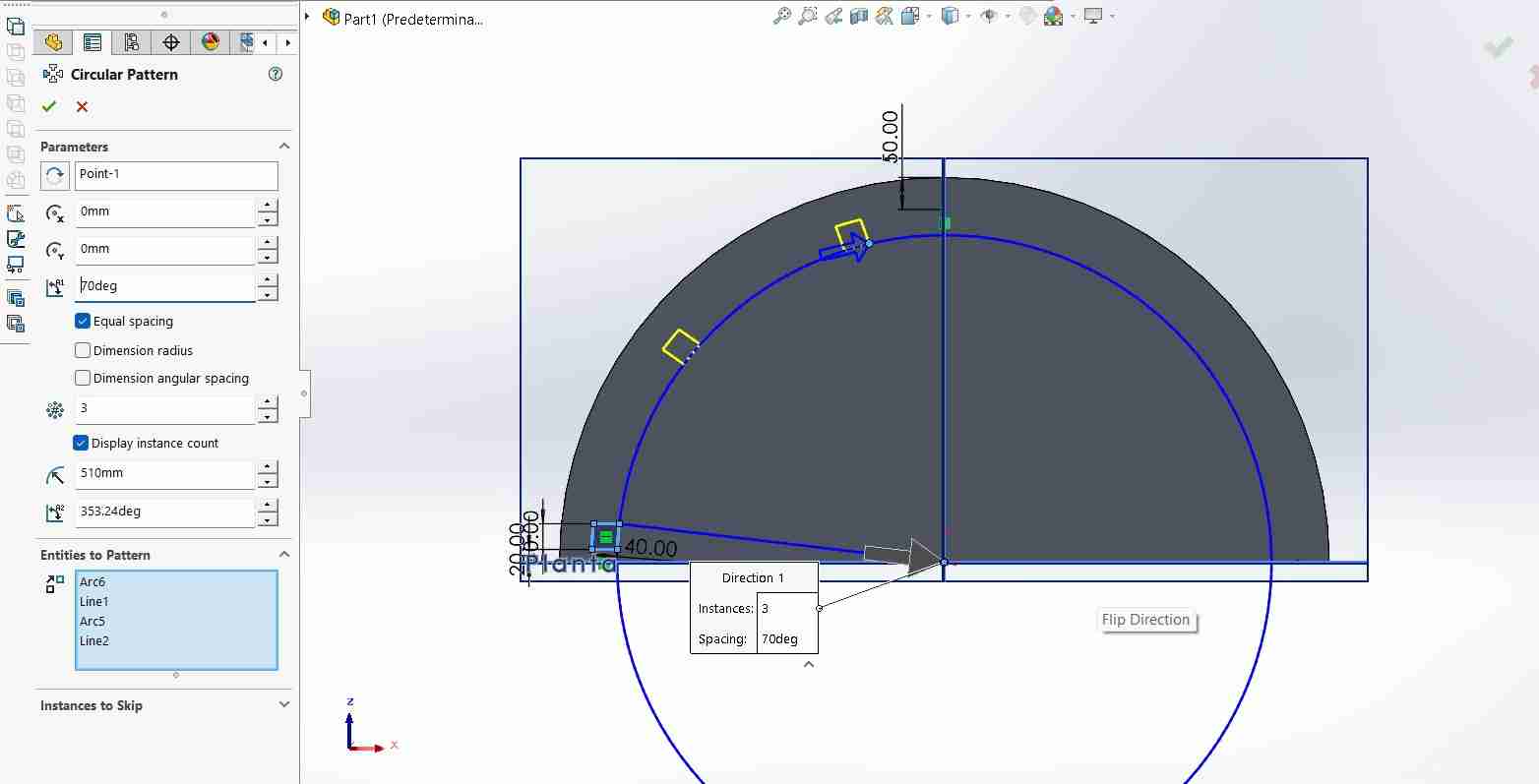1539x784 pixels.
Task: Open the Apply Scene dropdown arrow
Action: 1073,16
